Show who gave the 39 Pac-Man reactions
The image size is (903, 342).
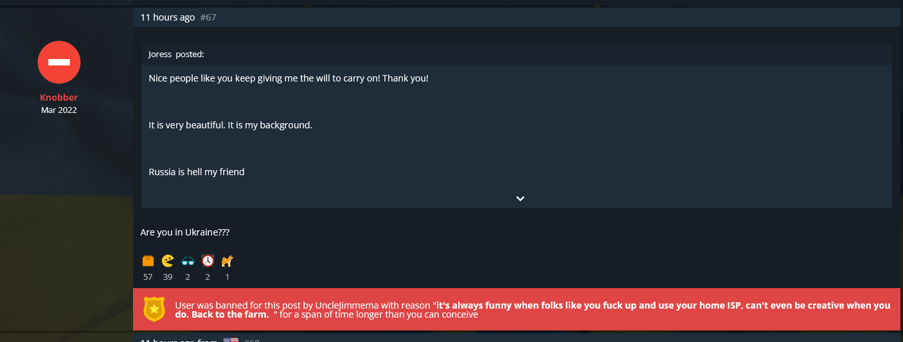click(x=168, y=277)
